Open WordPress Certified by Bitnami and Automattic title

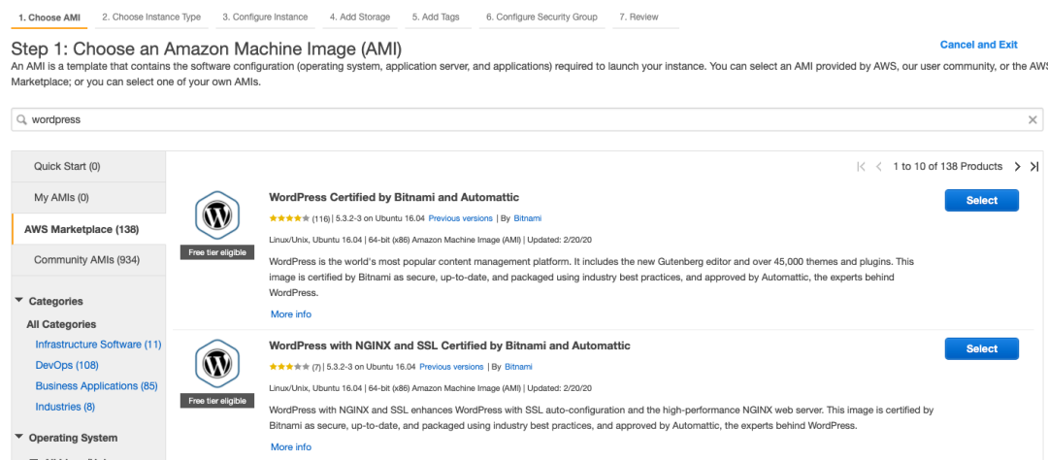point(394,198)
